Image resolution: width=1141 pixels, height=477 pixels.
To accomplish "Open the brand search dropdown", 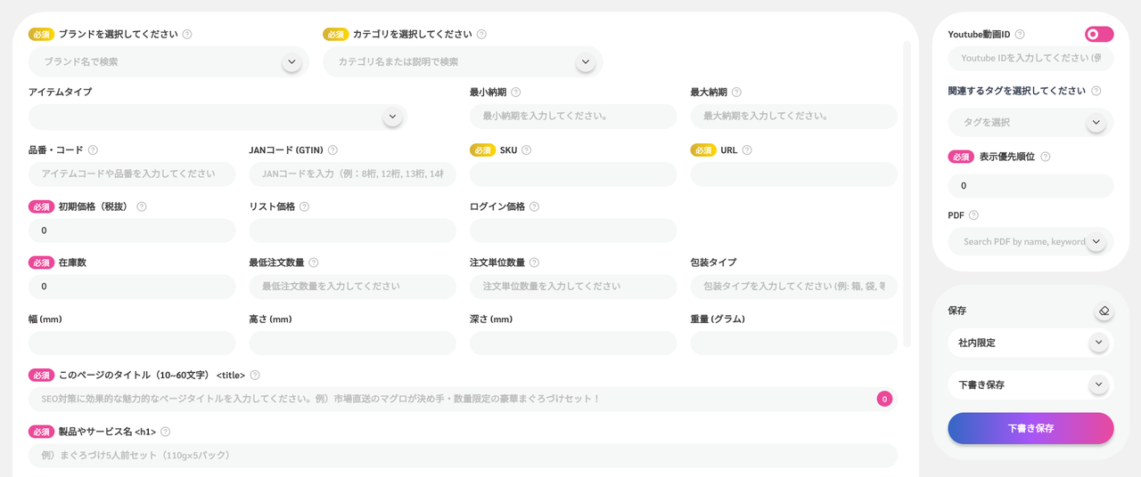I will 291,62.
